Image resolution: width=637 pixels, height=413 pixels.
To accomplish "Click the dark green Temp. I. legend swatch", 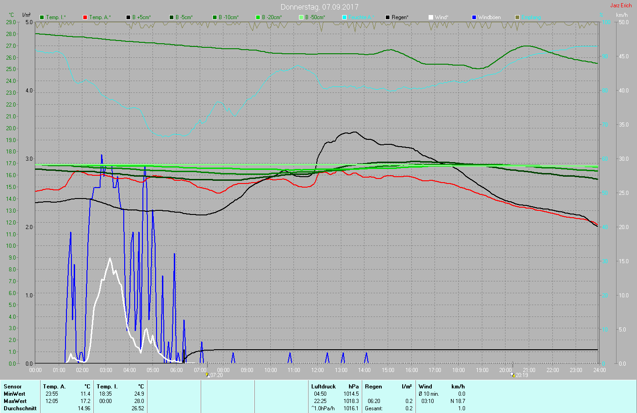I will (x=42, y=17).
